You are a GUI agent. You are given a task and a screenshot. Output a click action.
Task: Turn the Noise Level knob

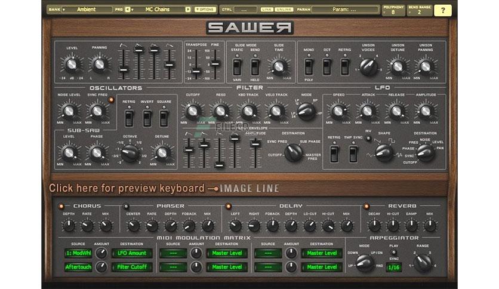click(x=69, y=111)
